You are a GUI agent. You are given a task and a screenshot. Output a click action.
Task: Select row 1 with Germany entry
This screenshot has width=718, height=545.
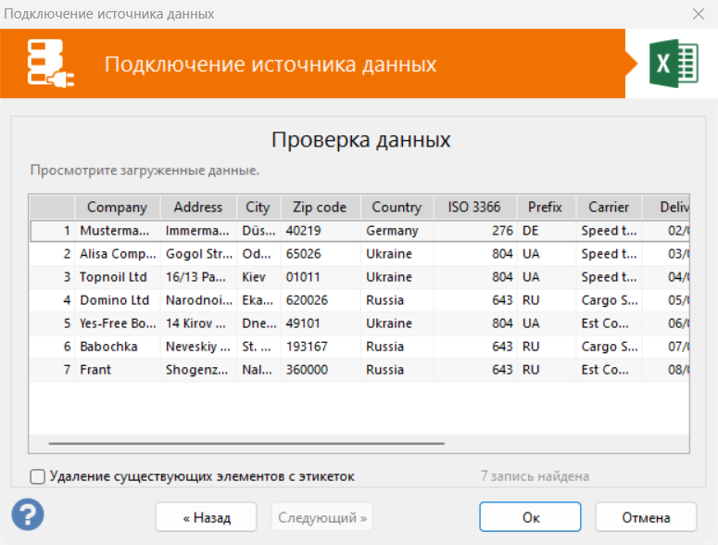click(359, 231)
